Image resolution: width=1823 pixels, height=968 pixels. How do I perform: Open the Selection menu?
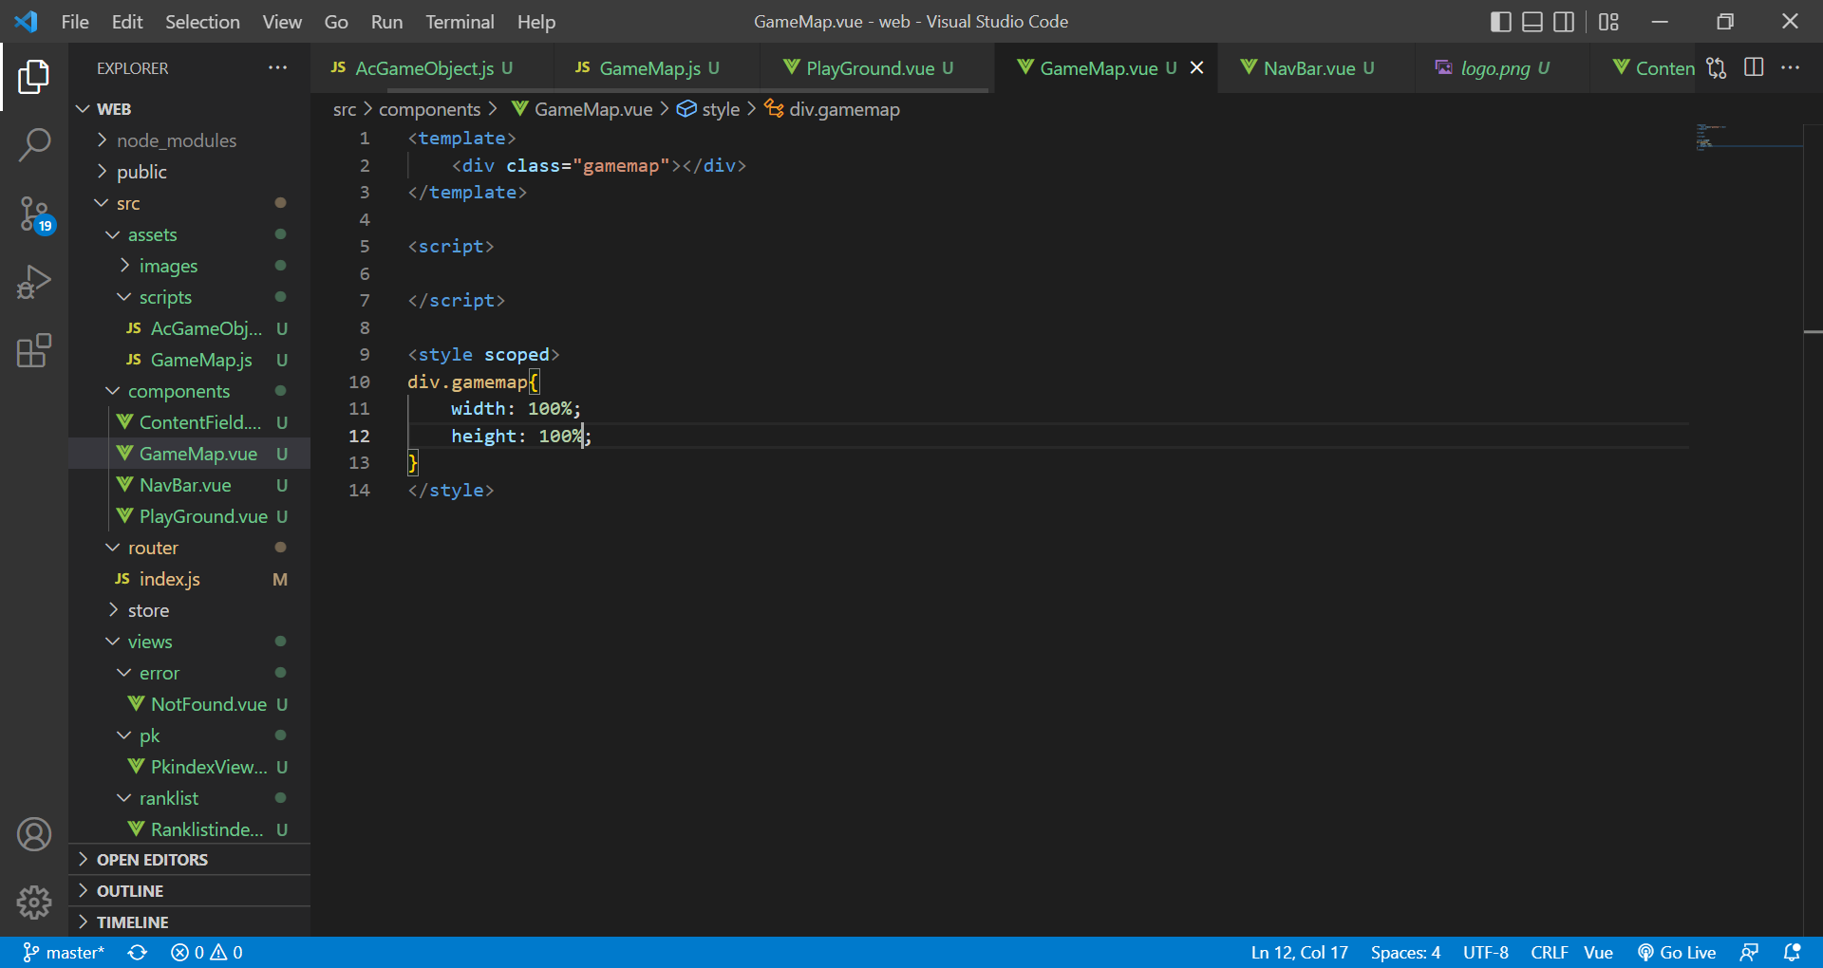coord(202,22)
